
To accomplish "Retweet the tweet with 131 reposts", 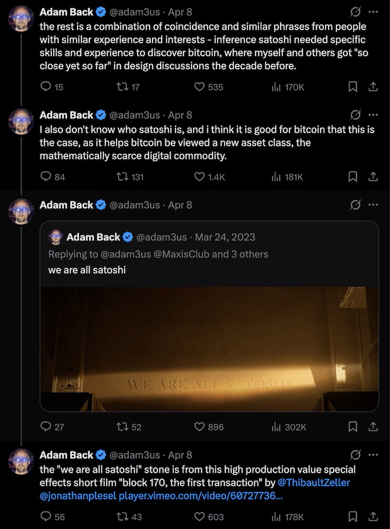I will [123, 177].
